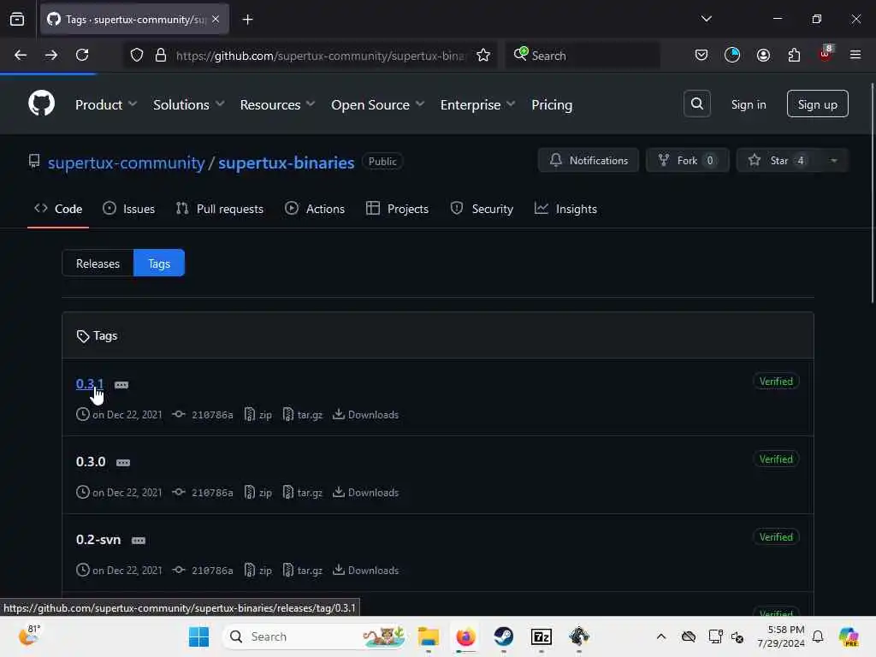Fork the repository with the Fork button

[687, 160]
